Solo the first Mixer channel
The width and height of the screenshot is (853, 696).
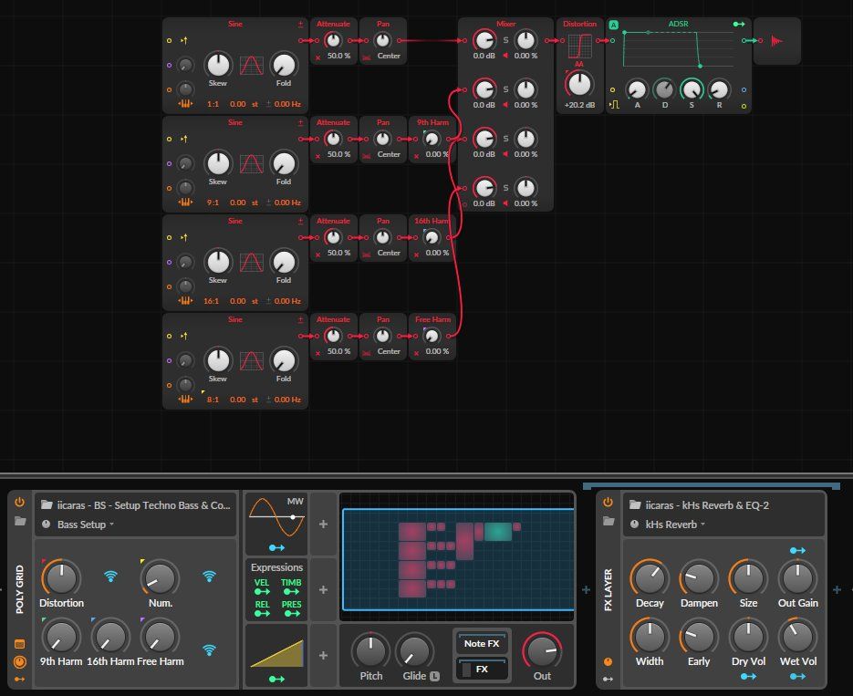505,40
